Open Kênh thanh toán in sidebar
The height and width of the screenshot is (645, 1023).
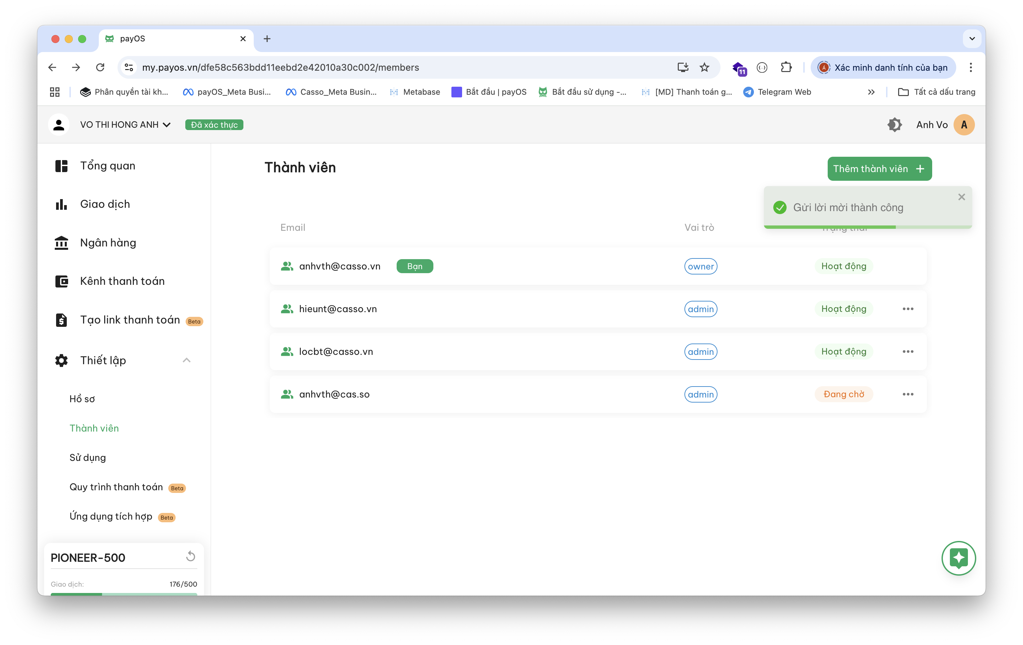(122, 281)
